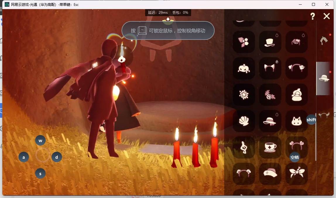The width and height of the screenshot is (336, 198).
Task: Select the white cat face mask item
Action: click(x=296, y=121)
